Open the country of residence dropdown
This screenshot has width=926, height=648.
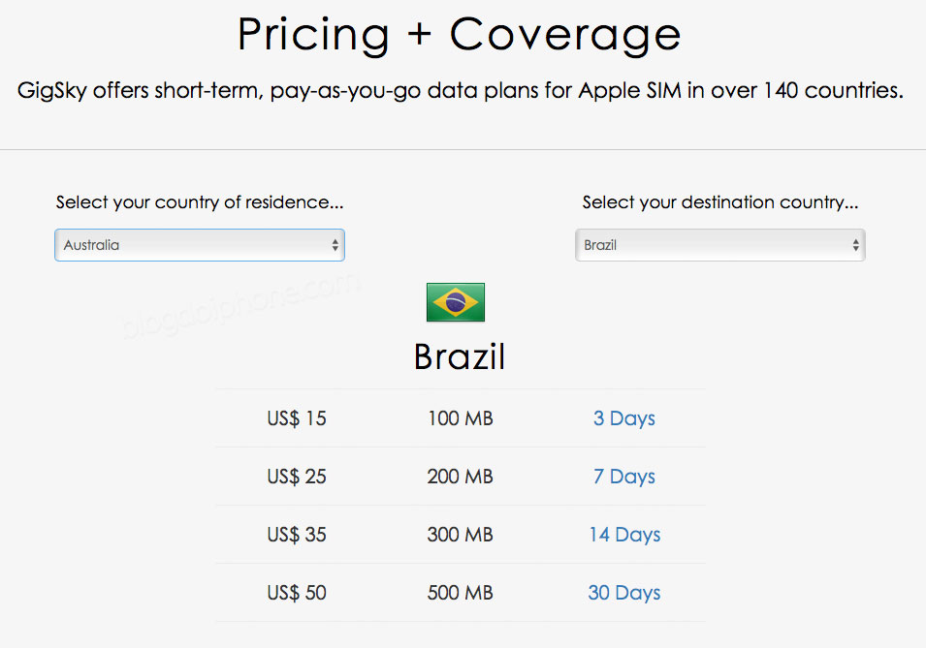click(200, 245)
